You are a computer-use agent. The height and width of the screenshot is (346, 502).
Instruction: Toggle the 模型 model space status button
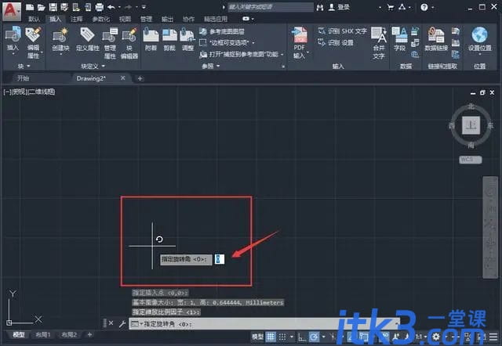coord(257,337)
